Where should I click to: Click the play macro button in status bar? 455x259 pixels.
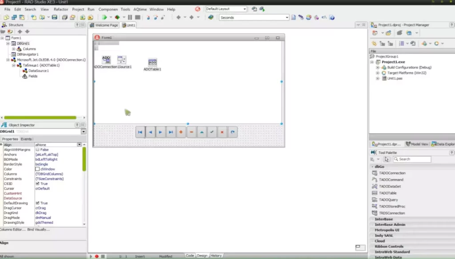[91, 256]
